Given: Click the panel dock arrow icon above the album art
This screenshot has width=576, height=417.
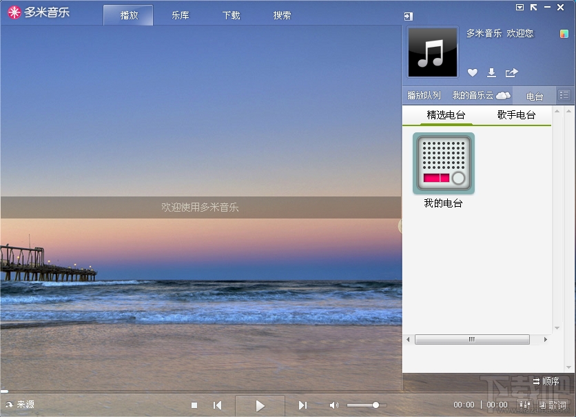Looking at the screenshot, I should pos(408,16).
